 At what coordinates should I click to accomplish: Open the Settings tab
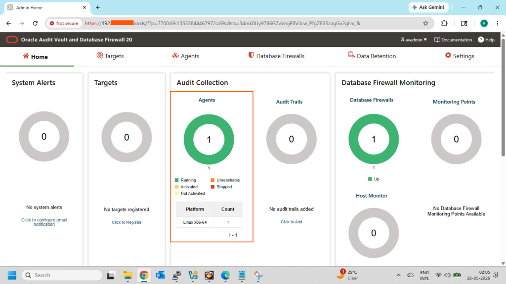click(460, 56)
